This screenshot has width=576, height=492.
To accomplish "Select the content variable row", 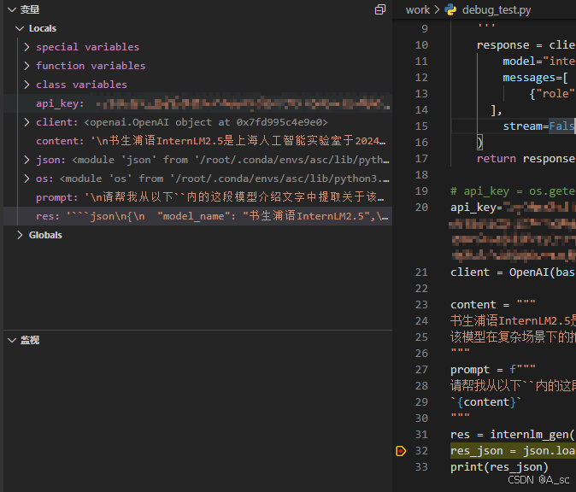I will (197, 141).
